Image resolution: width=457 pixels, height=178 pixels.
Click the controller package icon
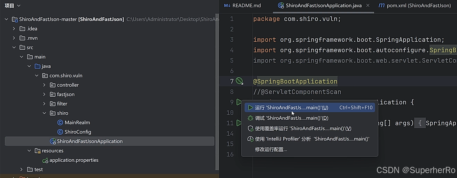coord(53,85)
